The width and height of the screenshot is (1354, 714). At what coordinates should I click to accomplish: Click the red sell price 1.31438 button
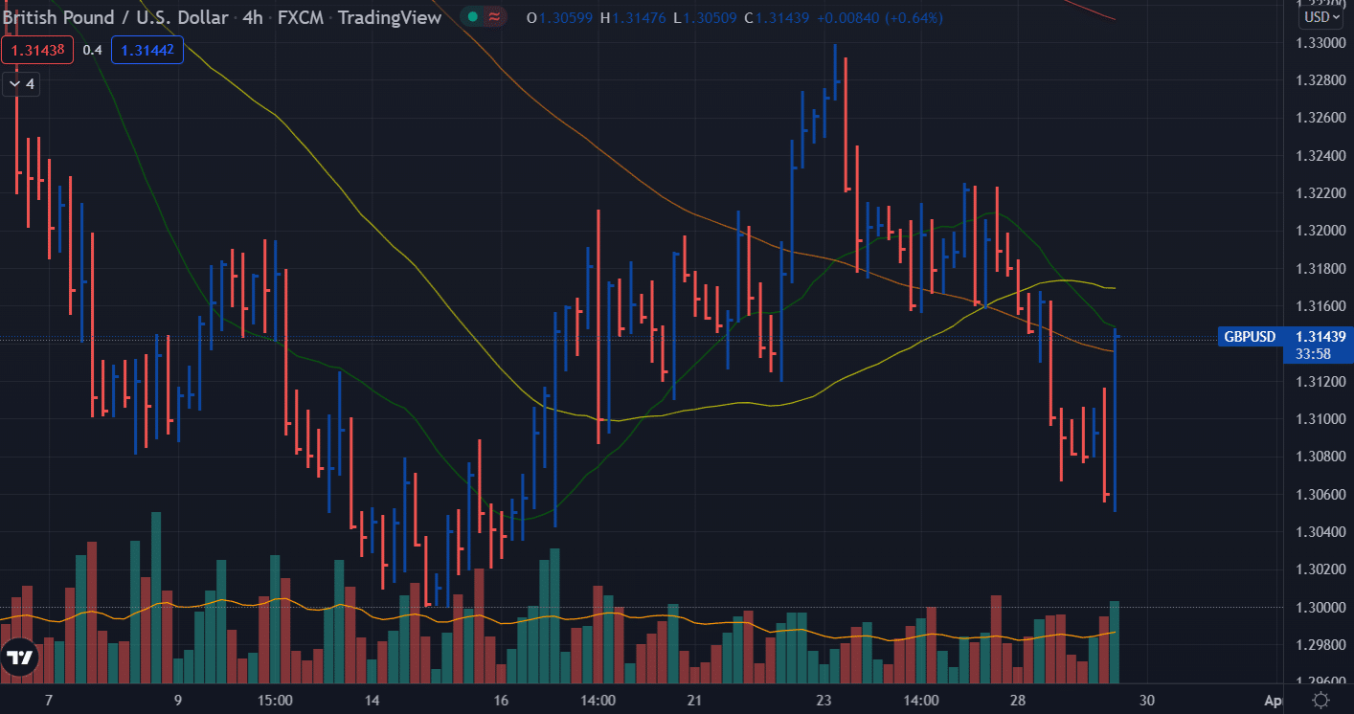(36, 50)
